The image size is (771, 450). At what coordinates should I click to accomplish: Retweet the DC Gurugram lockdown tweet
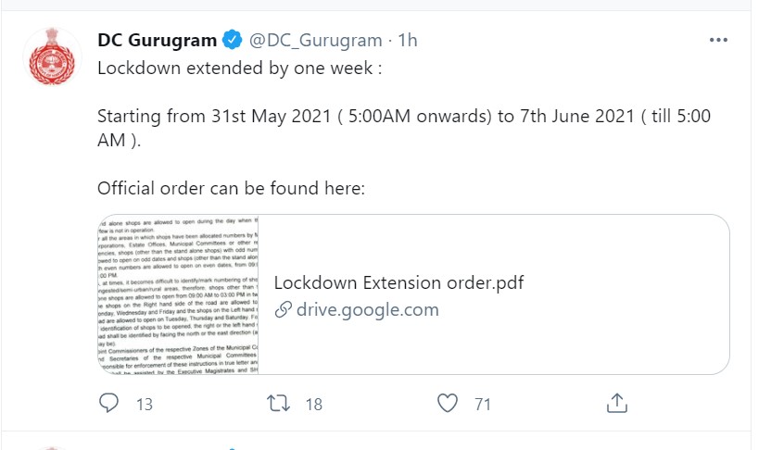[279, 403]
